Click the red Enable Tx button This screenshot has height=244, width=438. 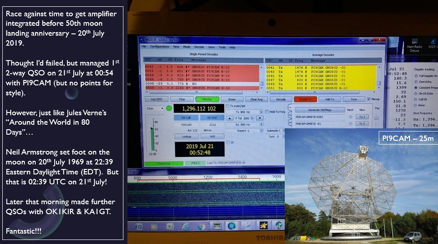305,99
